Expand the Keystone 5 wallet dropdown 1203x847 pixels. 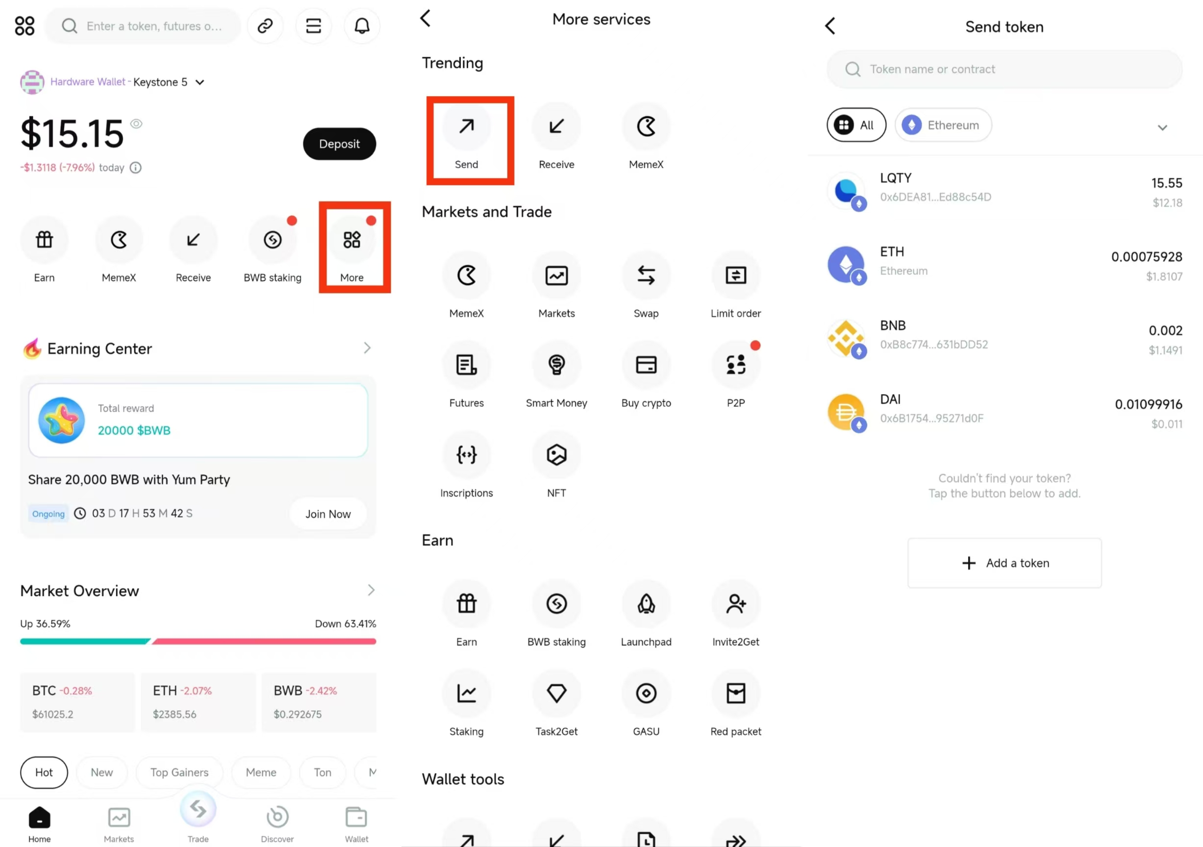[200, 82]
